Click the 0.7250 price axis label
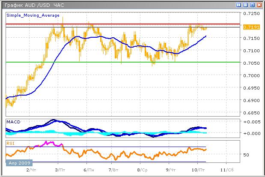265x177 pixels. [251, 14]
